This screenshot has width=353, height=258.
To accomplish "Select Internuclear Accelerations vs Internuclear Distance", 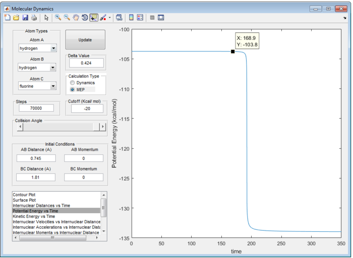I will pyautogui.click(x=56, y=227).
